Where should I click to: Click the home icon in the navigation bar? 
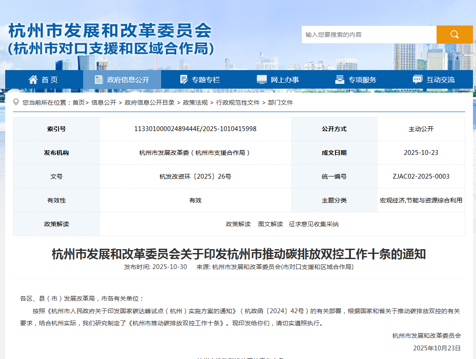(x=32, y=78)
